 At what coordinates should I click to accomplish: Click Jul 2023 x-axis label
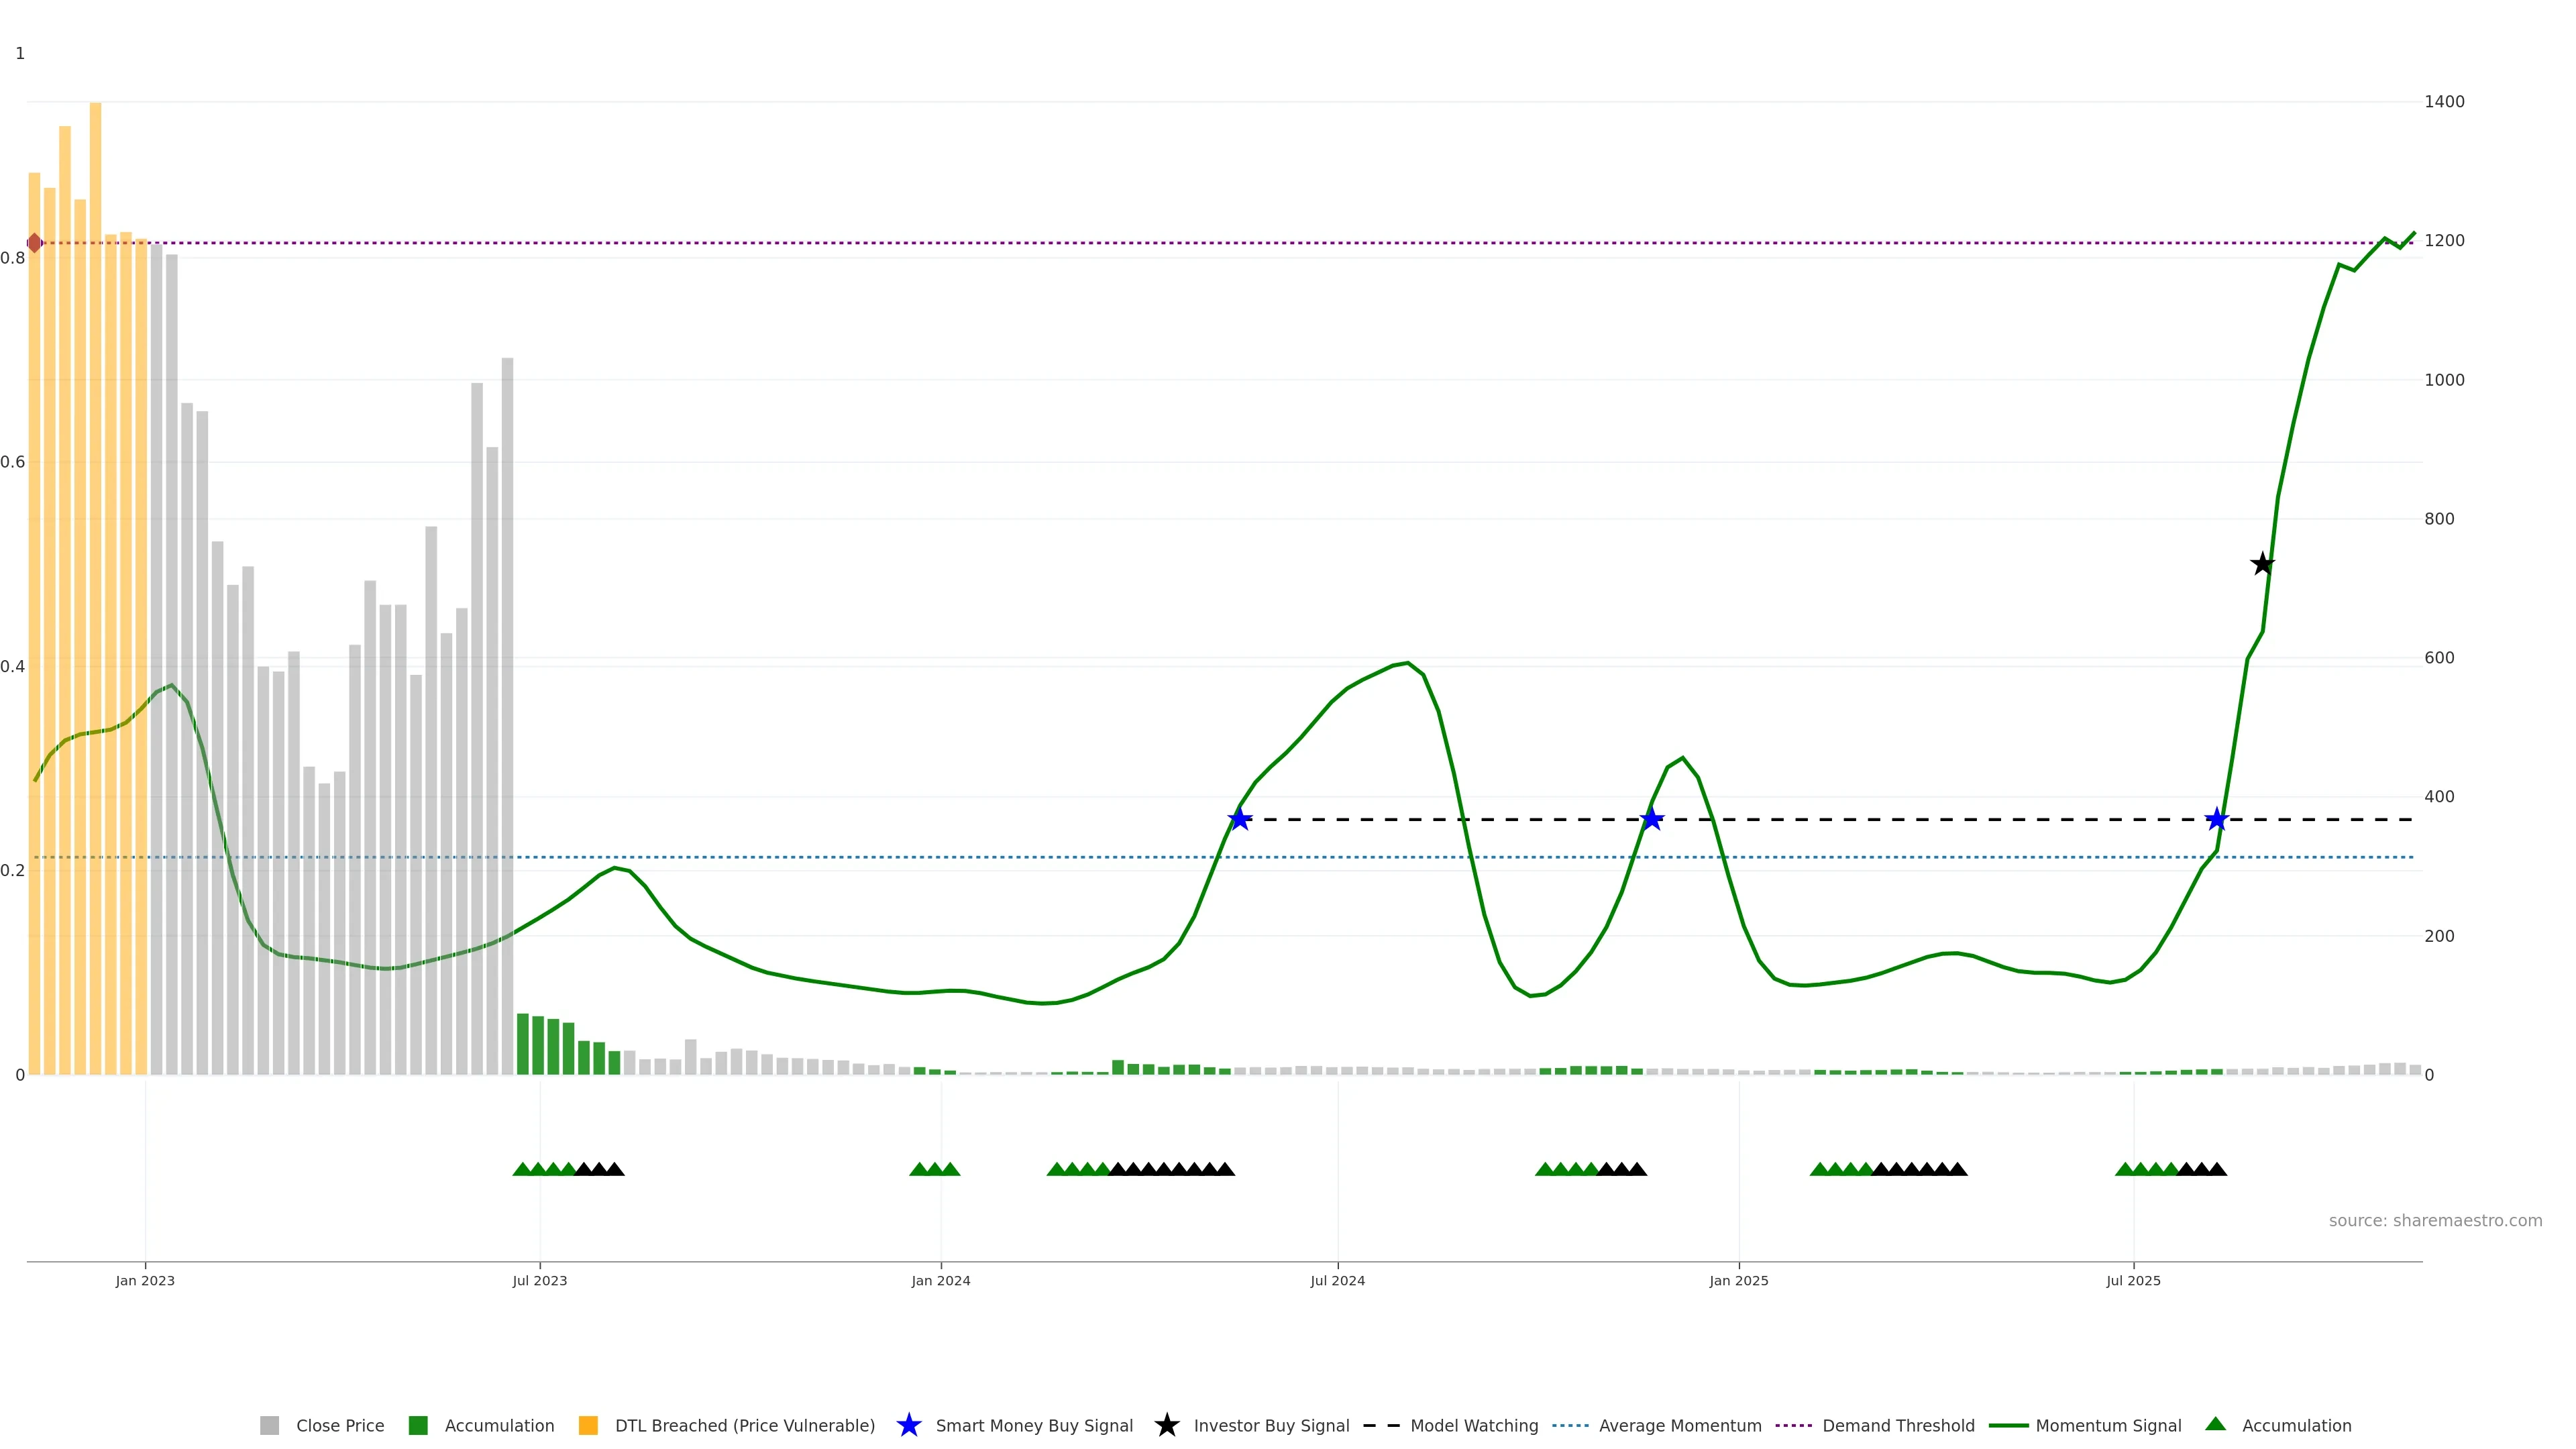point(539,1280)
